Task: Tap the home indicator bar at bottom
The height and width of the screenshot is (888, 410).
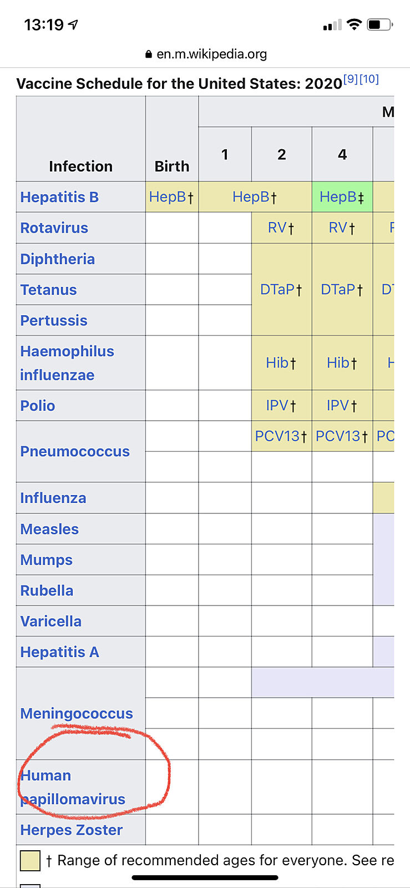Action: coord(205,877)
